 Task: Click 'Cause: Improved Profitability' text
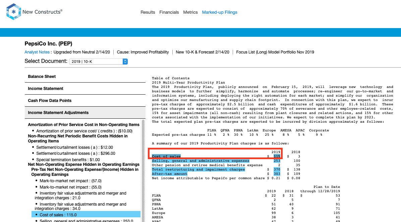[143, 52]
